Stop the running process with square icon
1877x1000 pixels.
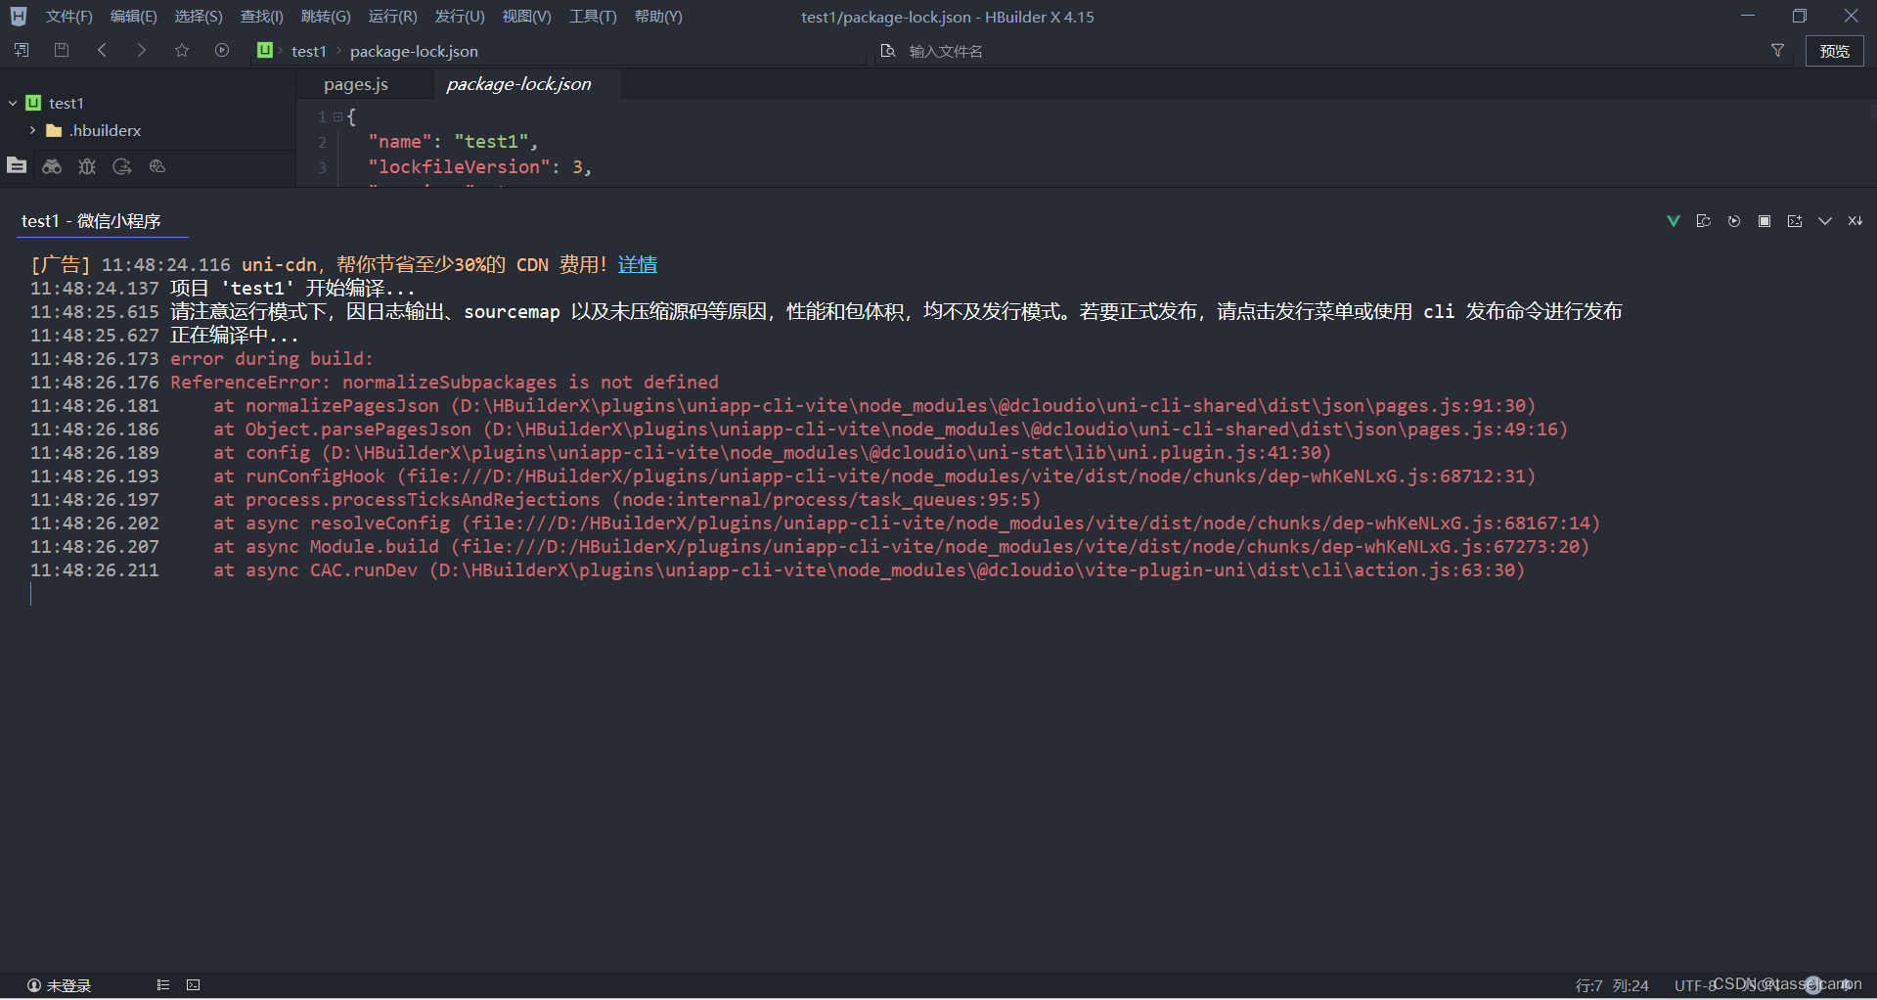(x=1765, y=221)
